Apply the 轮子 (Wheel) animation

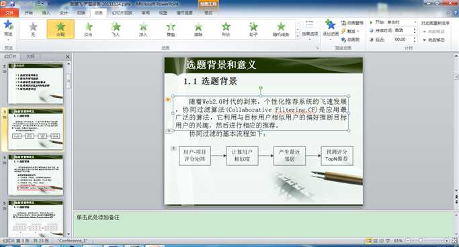(x=253, y=29)
